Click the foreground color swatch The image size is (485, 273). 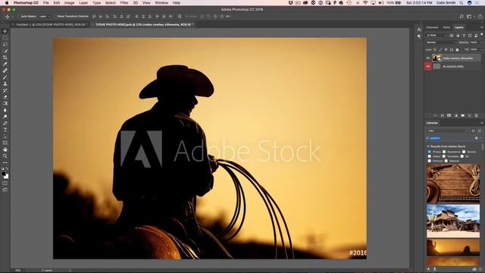pyautogui.click(x=3, y=174)
